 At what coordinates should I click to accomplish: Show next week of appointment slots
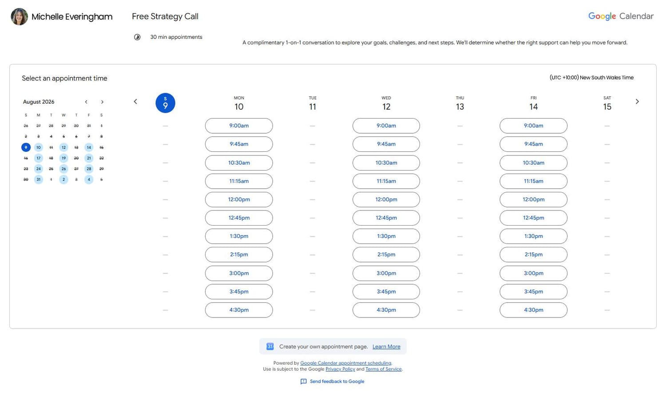637,102
